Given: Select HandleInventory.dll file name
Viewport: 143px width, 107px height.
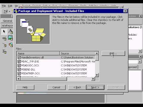Looking at the screenshot, I should [32, 57].
